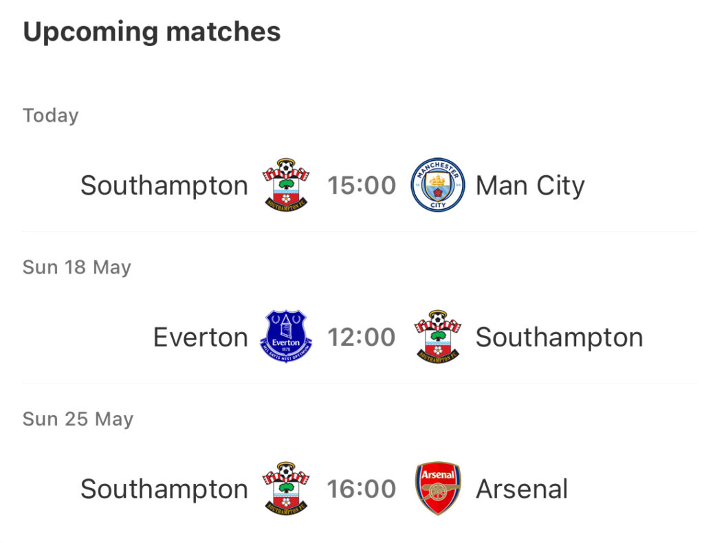The height and width of the screenshot is (543, 704).
Task: Open the 12:00 kickoff match details
Action: (x=362, y=337)
